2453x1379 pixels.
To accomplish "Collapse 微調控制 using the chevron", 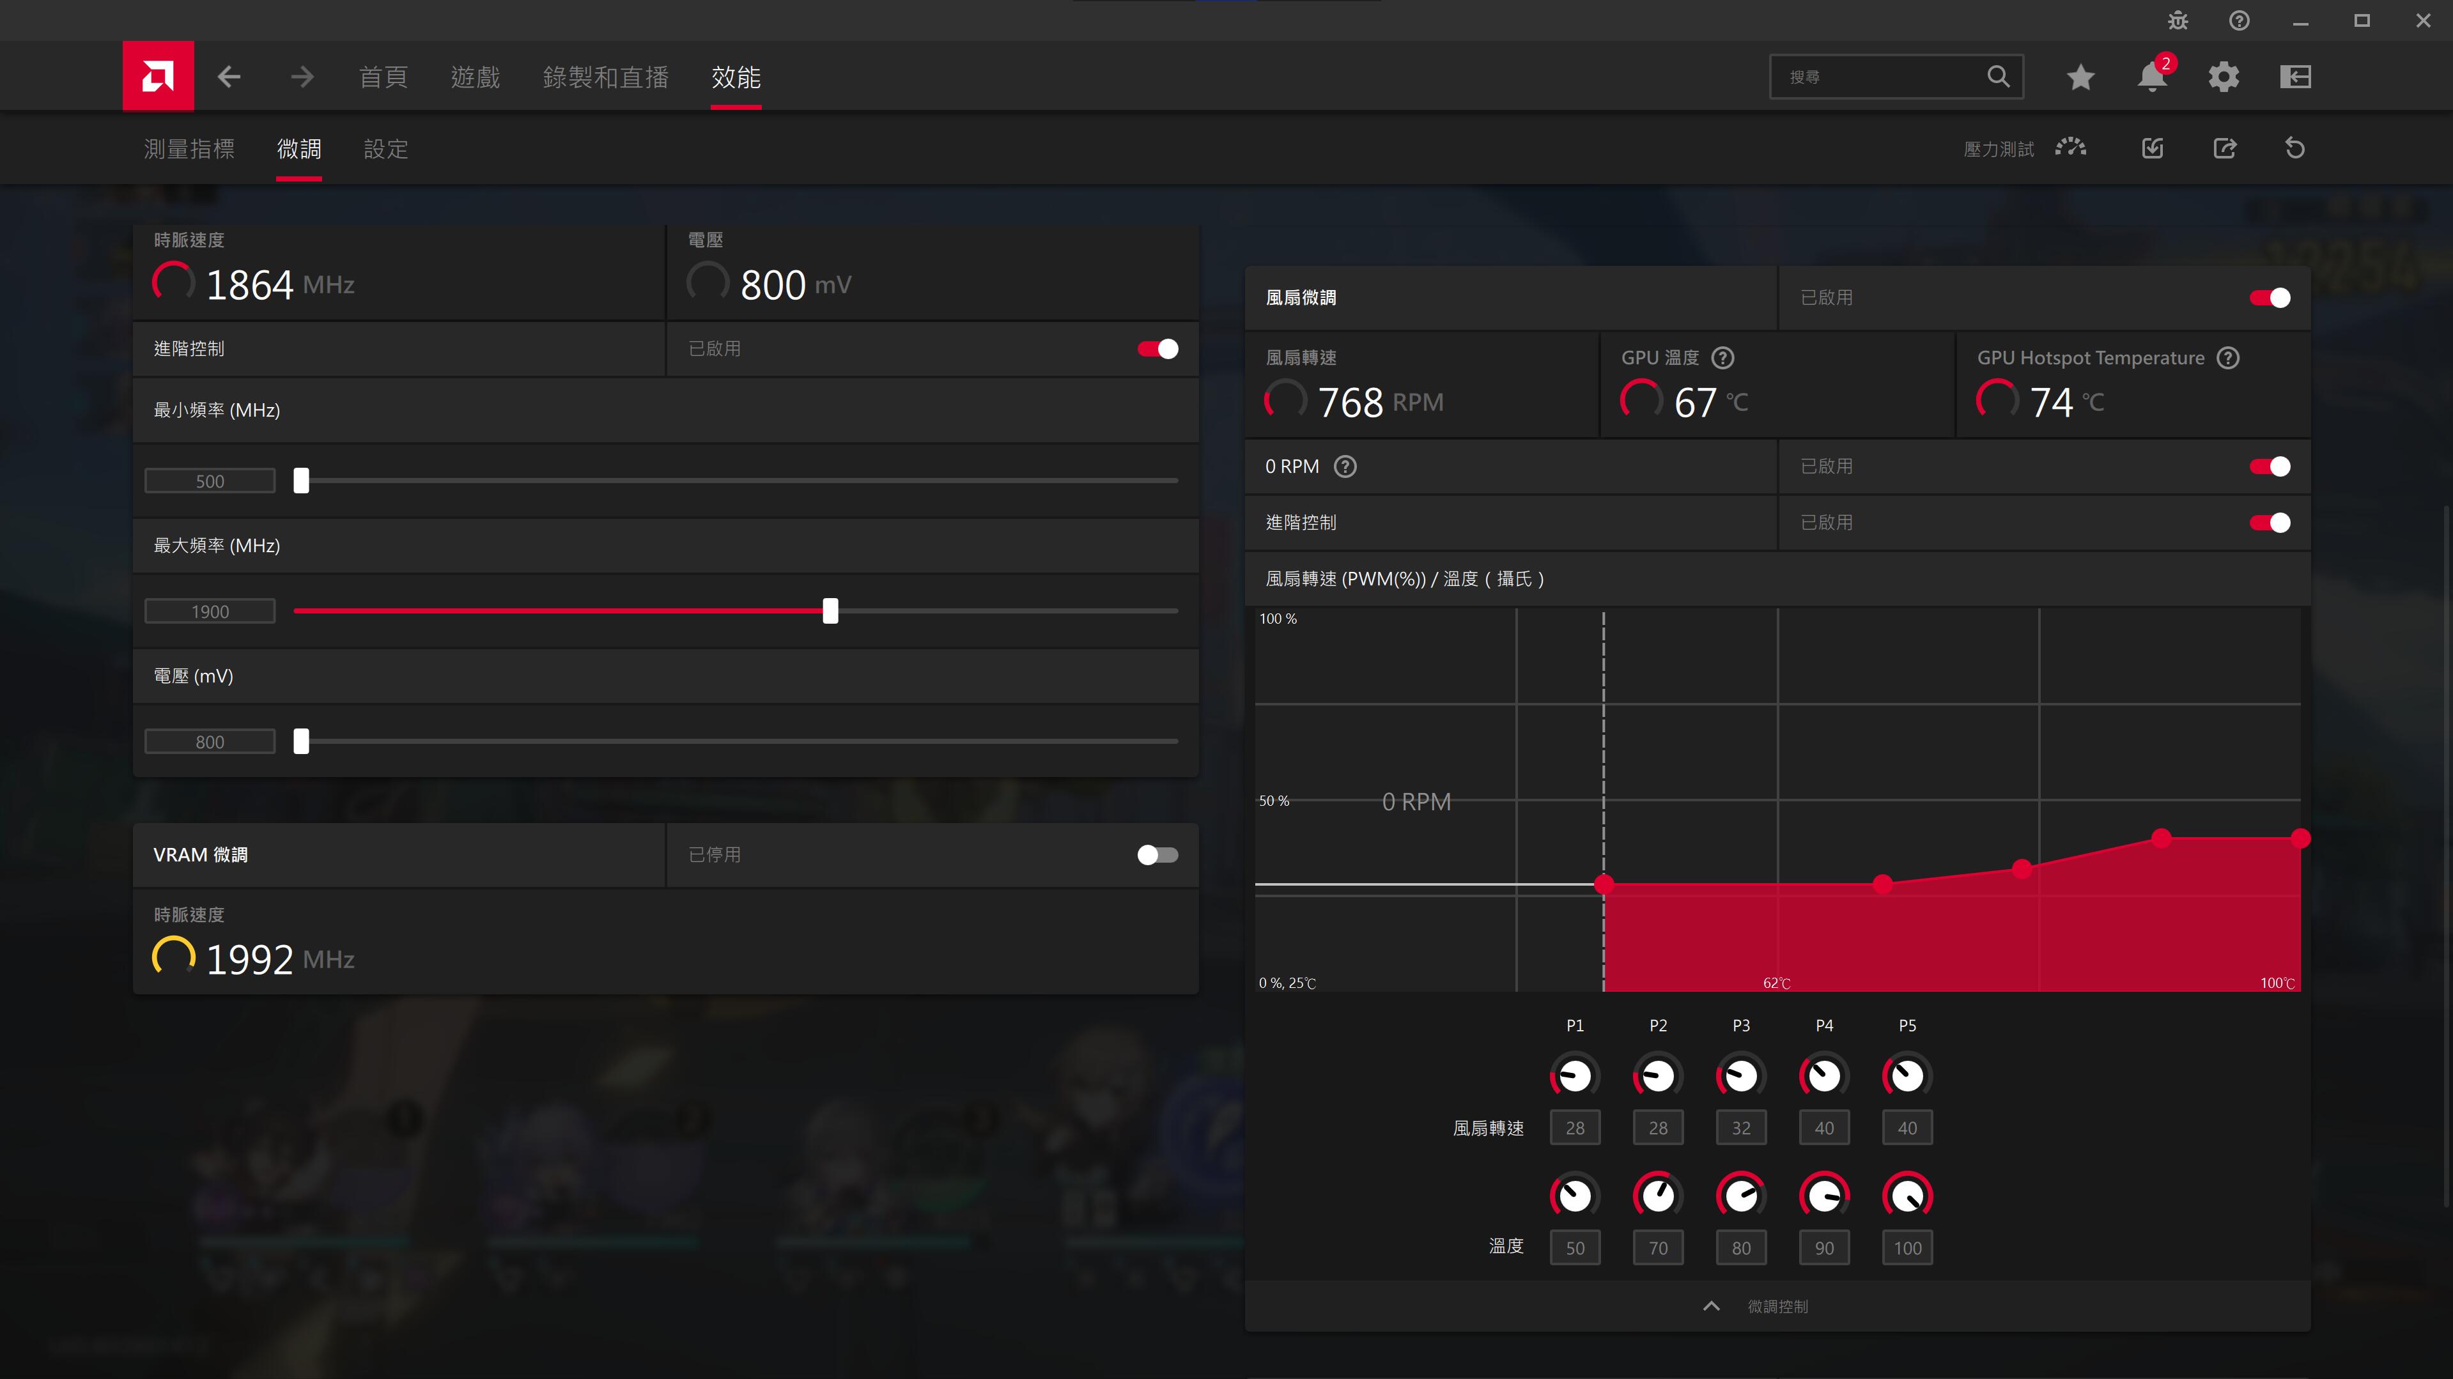I will tap(1711, 1306).
